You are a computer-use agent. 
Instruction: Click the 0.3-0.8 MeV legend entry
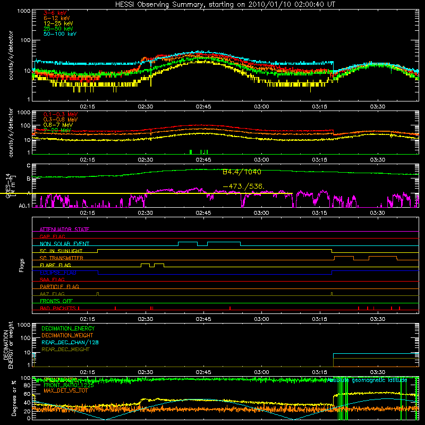tap(61, 120)
